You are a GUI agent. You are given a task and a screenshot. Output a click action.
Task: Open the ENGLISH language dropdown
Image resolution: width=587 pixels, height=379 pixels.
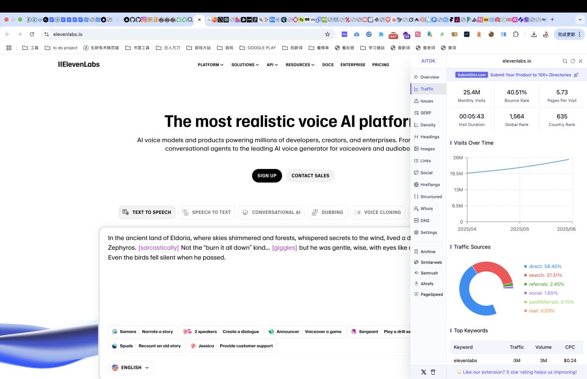click(131, 368)
